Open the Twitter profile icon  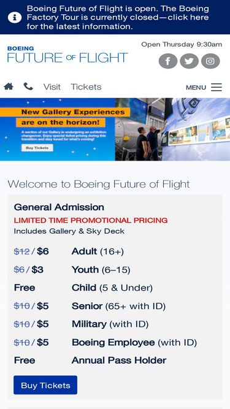(189, 61)
